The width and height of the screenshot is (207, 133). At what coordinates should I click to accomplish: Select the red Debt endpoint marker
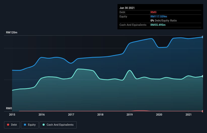click(203, 111)
